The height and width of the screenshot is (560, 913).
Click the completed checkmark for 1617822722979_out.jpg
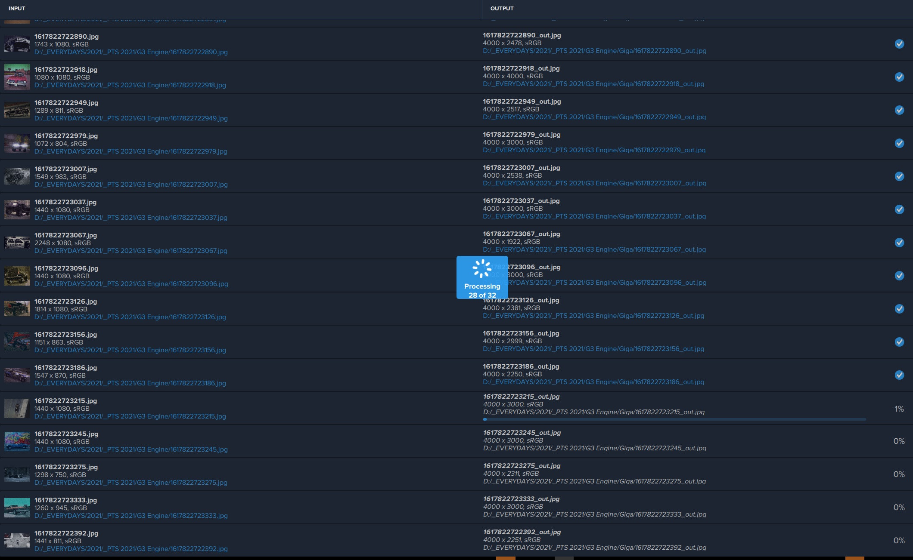(899, 143)
